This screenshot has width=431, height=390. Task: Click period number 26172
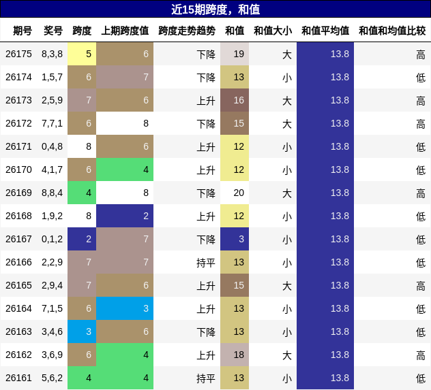[18, 123]
